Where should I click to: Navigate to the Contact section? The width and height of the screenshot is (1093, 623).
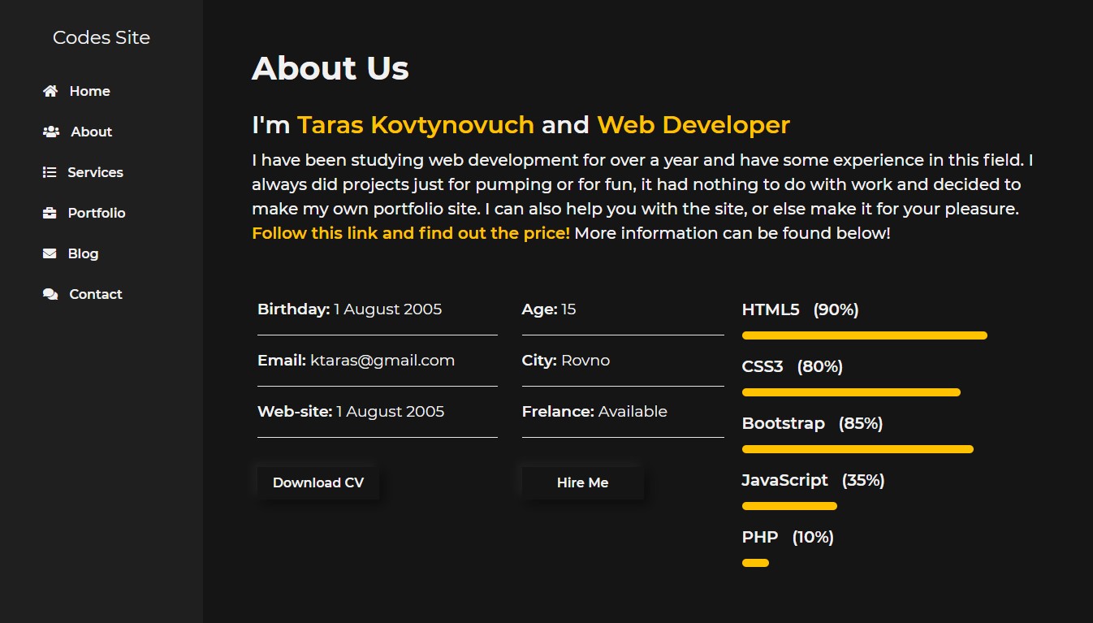point(95,294)
